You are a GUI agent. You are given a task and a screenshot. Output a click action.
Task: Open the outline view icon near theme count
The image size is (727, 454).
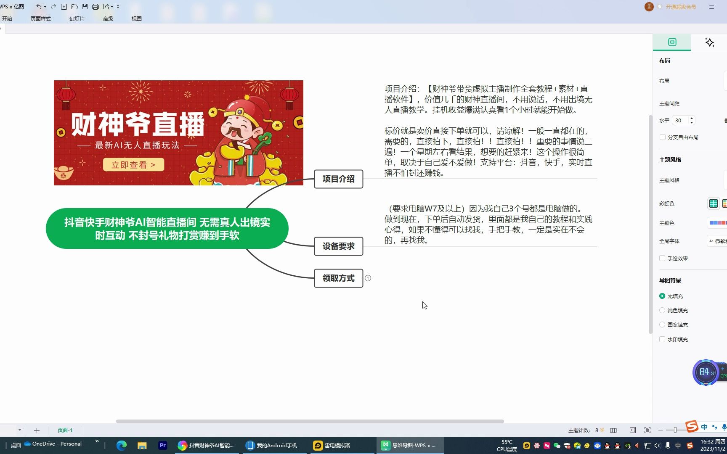point(613,430)
